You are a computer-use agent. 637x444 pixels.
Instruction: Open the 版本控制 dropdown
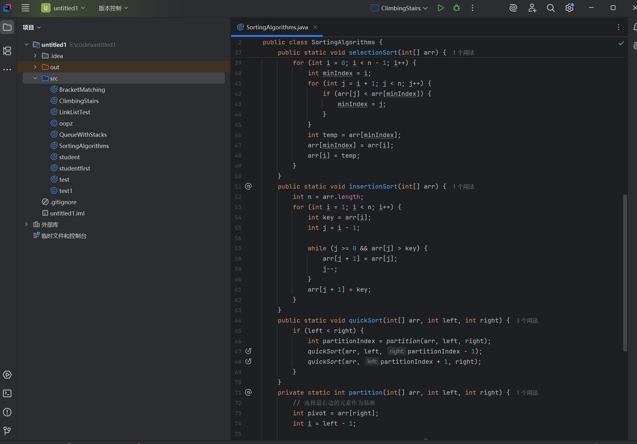(x=113, y=8)
